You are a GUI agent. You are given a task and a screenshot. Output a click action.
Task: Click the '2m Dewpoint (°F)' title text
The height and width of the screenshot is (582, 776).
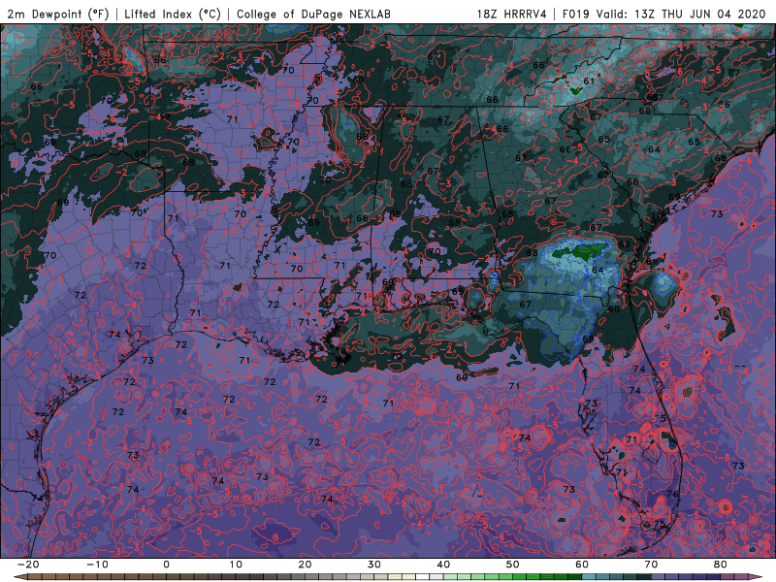58,14
